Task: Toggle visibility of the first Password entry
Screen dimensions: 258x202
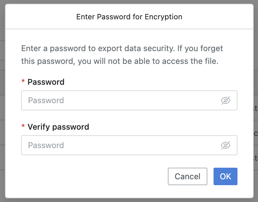Action: pyautogui.click(x=226, y=100)
